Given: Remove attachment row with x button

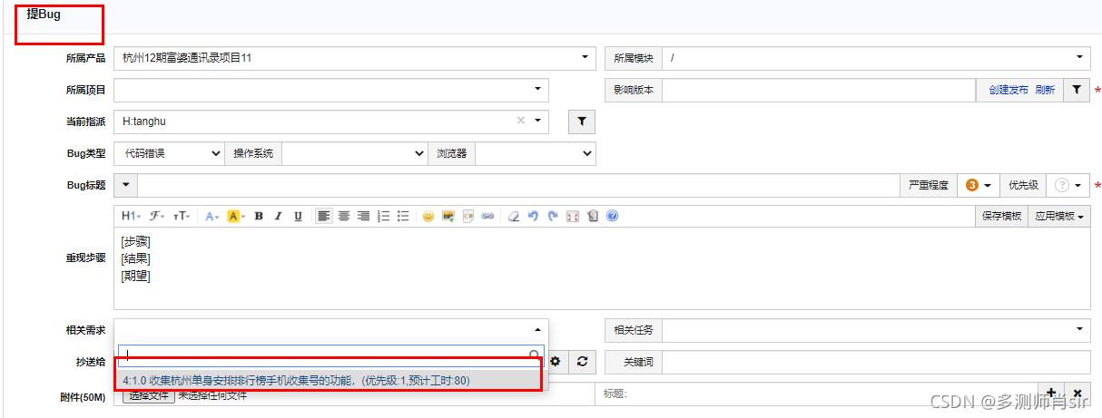Looking at the screenshot, I should [x=1077, y=393].
